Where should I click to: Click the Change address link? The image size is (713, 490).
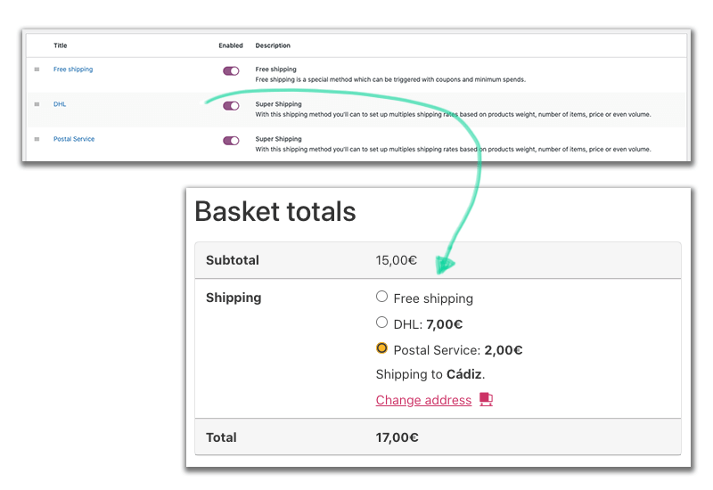[x=423, y=400]
